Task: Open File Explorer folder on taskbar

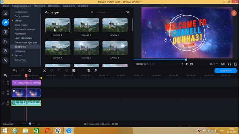Action: pos(25,131)
